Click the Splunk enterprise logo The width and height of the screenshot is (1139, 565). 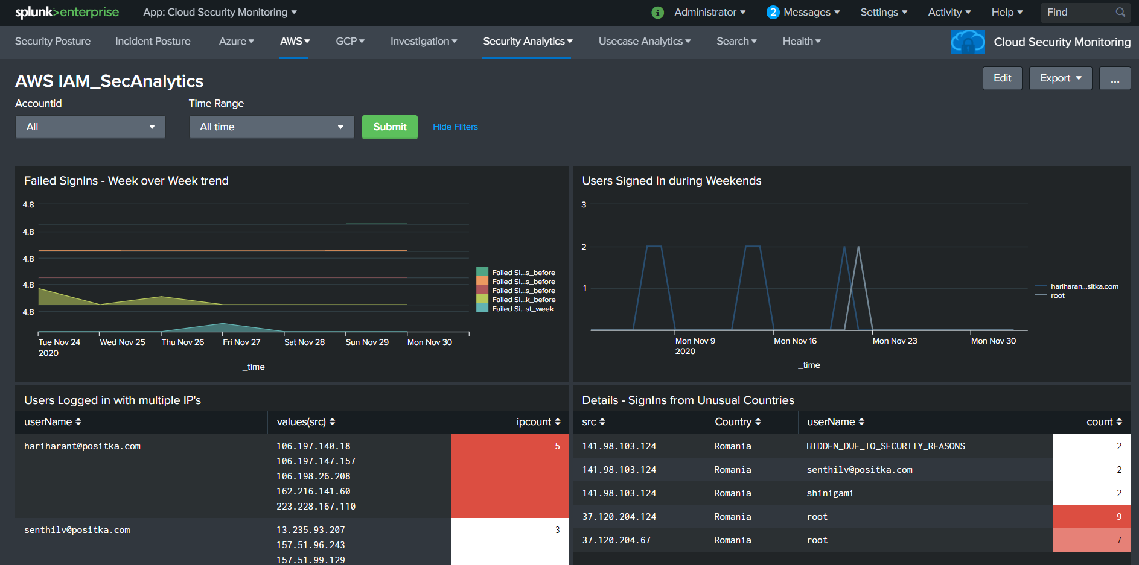[x=67, y=12]
